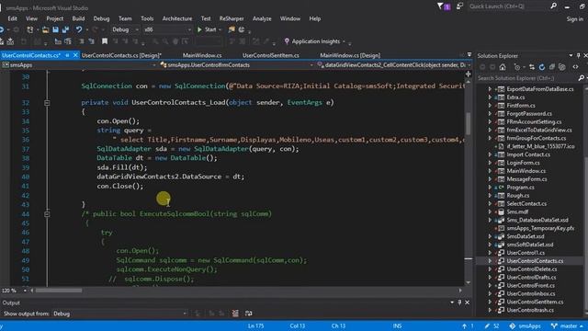Click the Save file icon in toolbar
Screen dimensions: 588x331
(55, 29)
